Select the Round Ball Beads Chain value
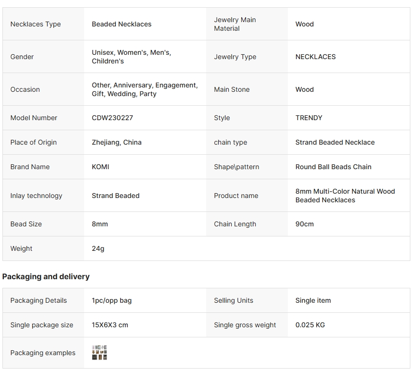 click(x=333, y=167)
